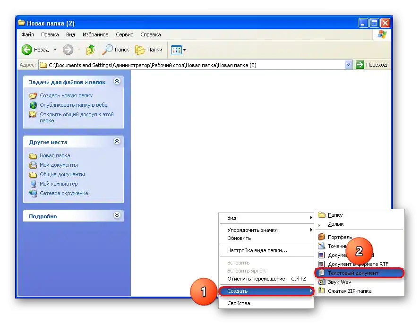
Task: Click the Мой компьютер icon
Action: pyautogui.click(x=33, y=184)
